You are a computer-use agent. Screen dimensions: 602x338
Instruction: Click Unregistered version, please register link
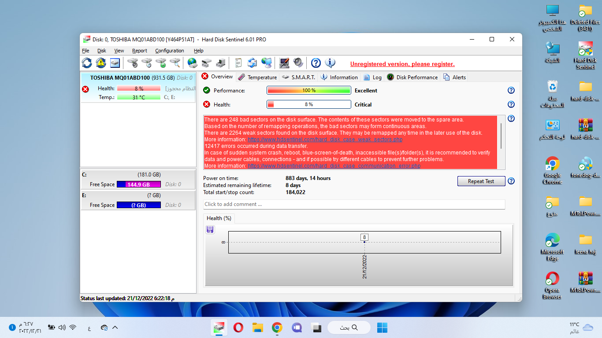click(x=402, y=64)
